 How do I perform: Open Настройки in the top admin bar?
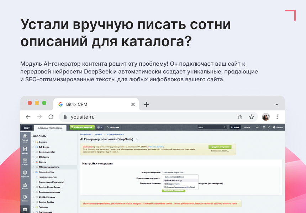(x=113, y=127)
